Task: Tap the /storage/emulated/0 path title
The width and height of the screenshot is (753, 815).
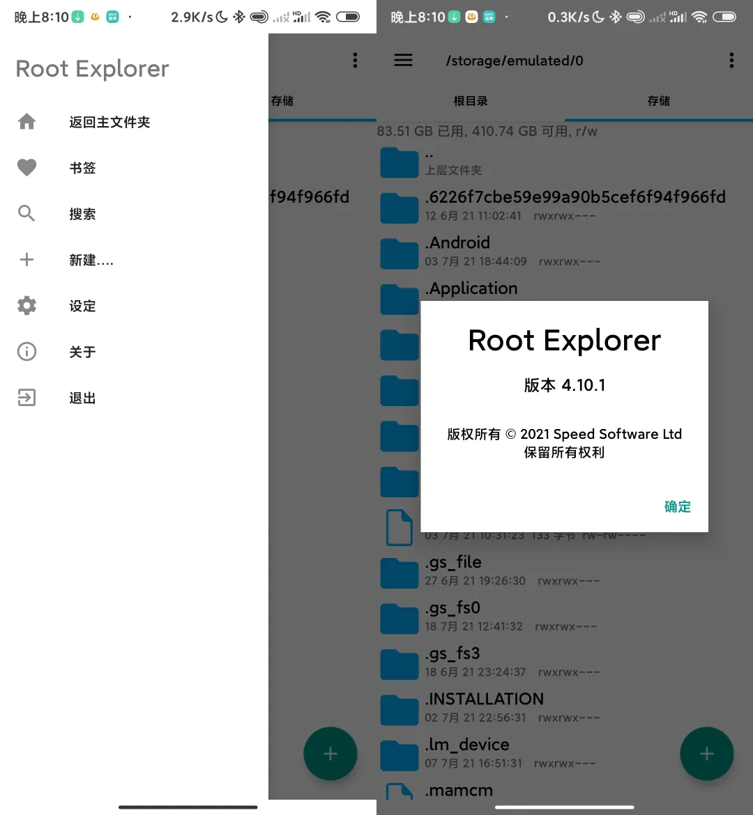Action: click(515, 61)
